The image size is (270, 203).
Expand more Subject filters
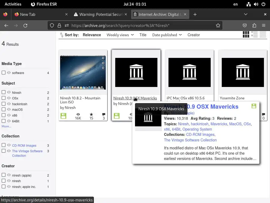[x=6, y=126]
